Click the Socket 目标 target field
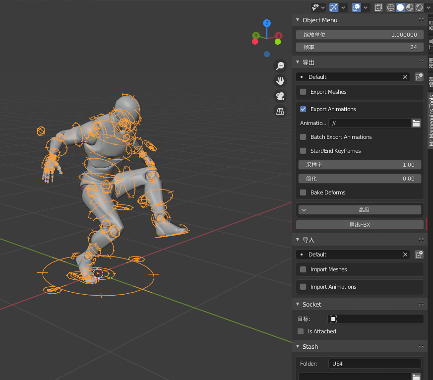Screen dimensions: 433x380 [375, 319]
